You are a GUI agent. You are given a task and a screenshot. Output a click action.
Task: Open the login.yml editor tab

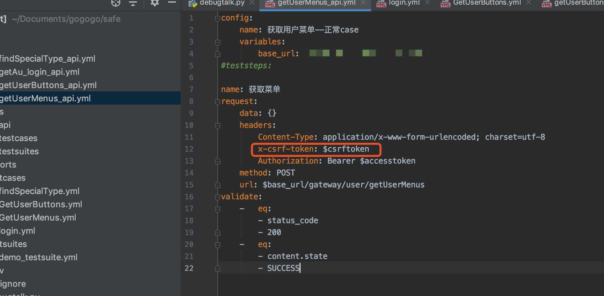point(399,3)
